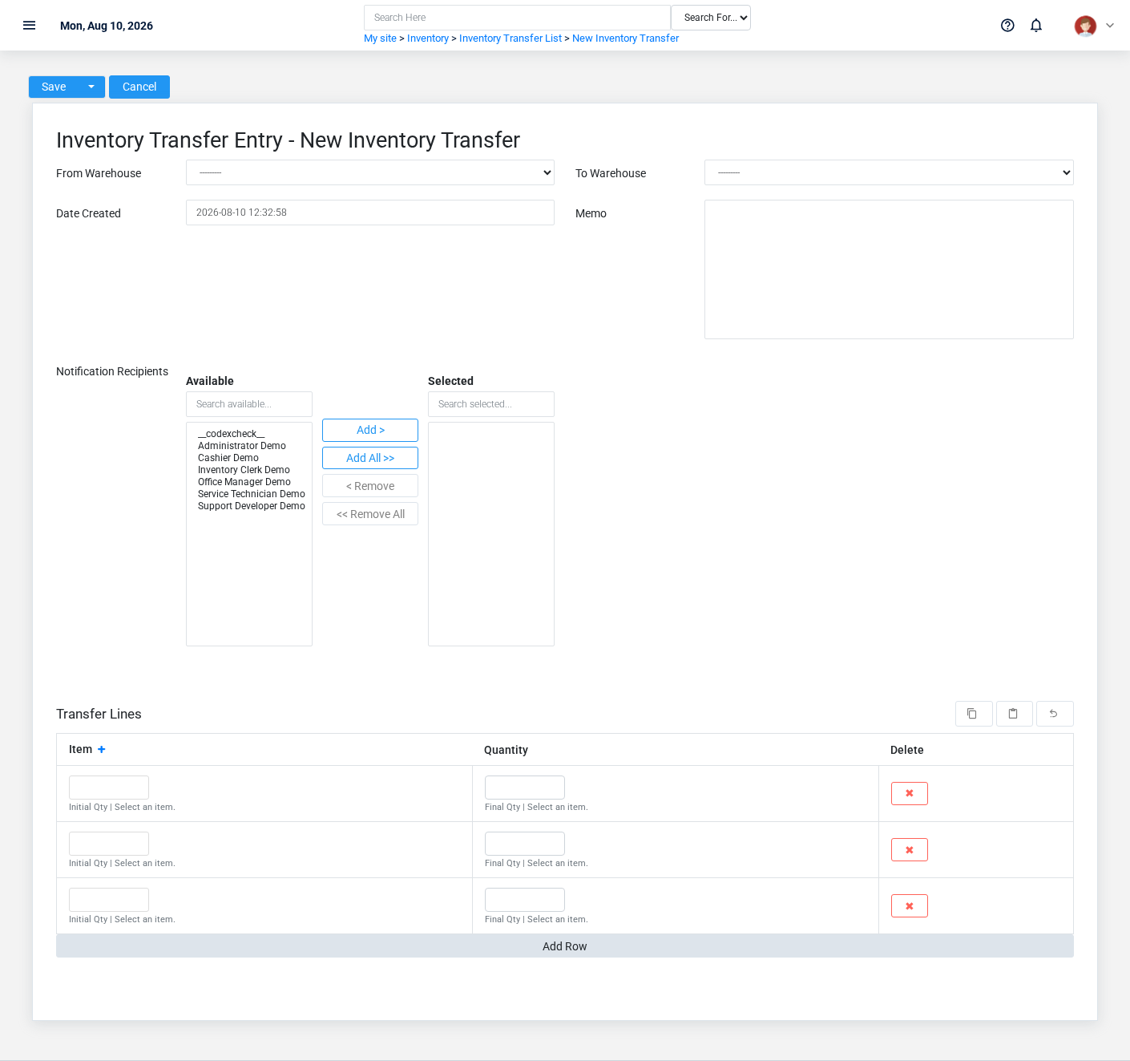Click the Cancel button

click(139, 87)
